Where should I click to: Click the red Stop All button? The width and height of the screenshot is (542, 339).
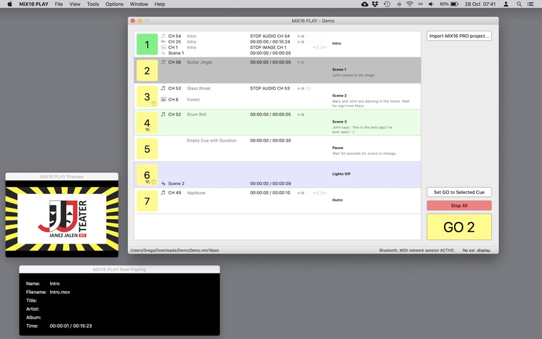[x=459, y=205]
